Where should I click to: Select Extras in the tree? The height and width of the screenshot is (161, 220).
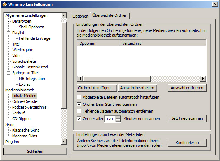25,84
